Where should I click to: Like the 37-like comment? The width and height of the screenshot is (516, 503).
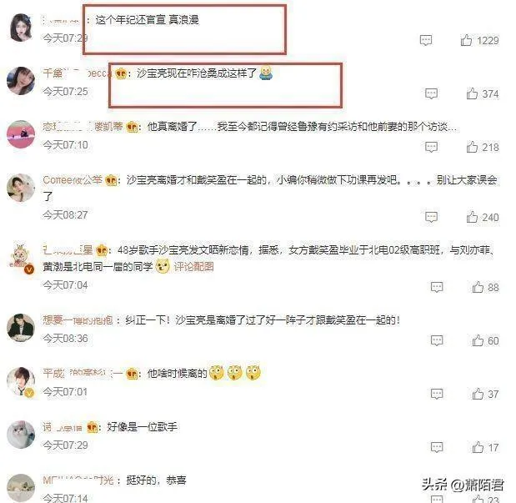pyautogui.click(x=478, y=394)
